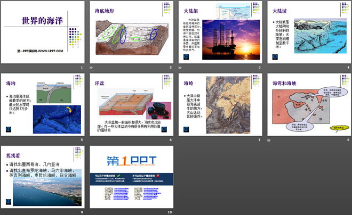Viewport: 352px width, 215px height.
Task: Click the 找找看 heading text
Action: (x=13, y=155)
